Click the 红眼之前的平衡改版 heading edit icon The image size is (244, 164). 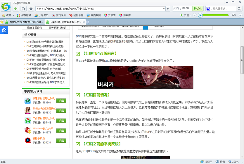pos(78,144)
